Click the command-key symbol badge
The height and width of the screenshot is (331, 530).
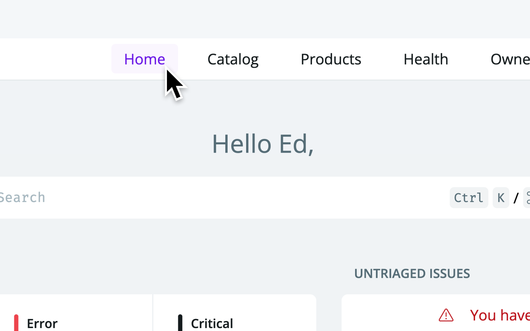point(527,198)
